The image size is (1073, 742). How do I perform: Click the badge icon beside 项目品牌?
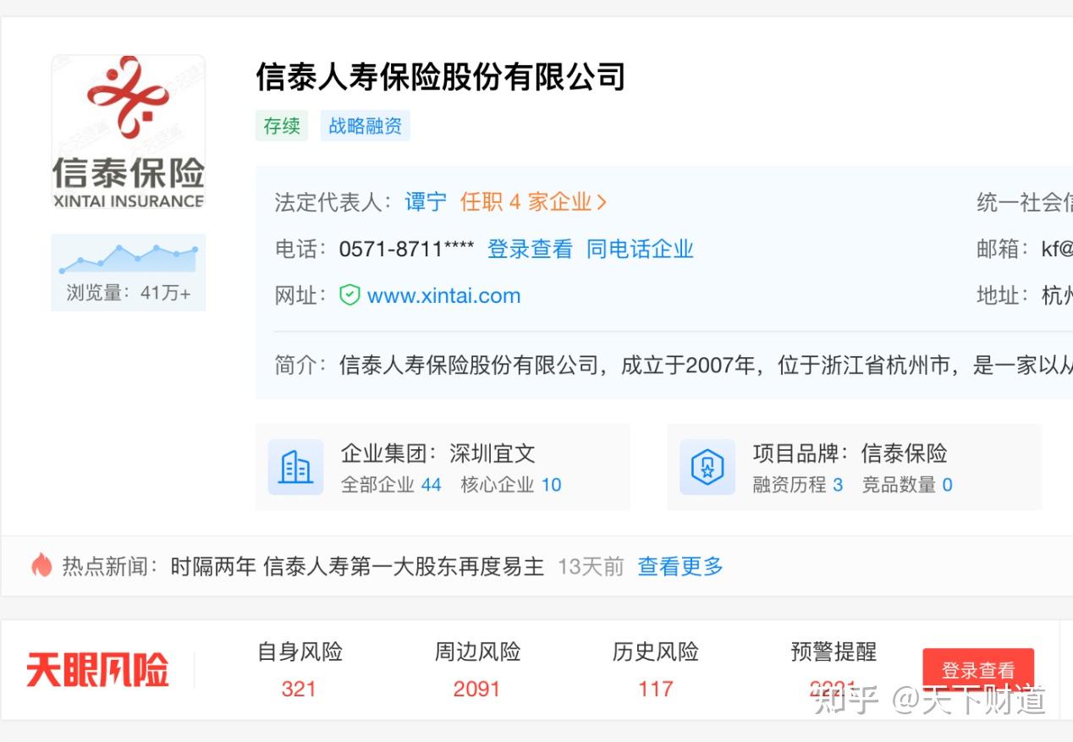tap(707, 466)
